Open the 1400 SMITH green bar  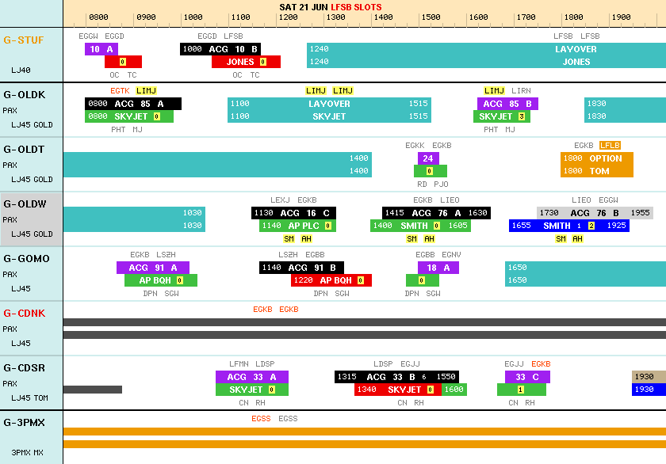point(420,226)
